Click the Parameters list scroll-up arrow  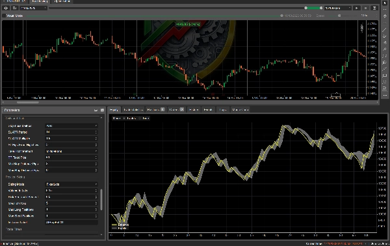(101, 118)
